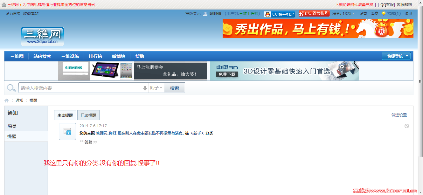Image resolution: width=423 pixels, height=195 pixels.
Task: Click the 搜索 button
Action: pos(174,88)
